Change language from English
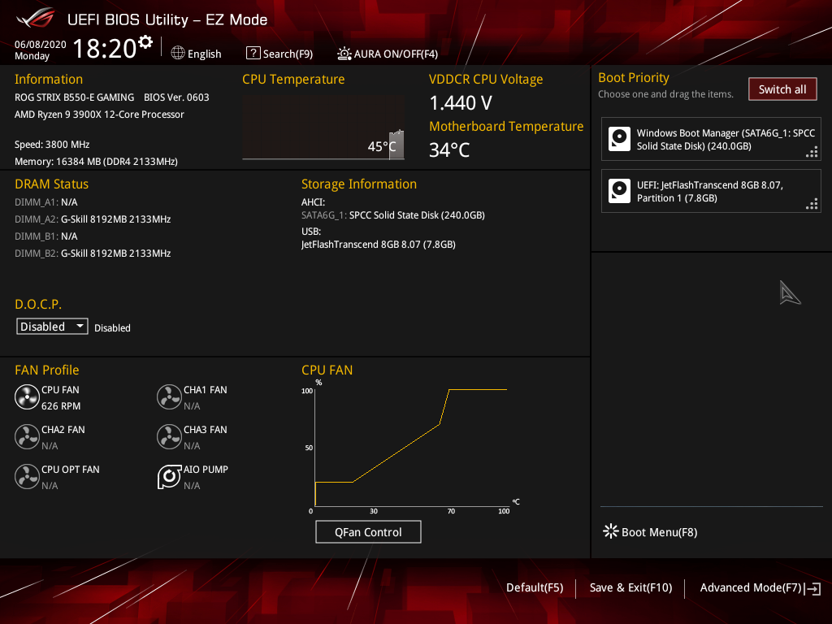Screen dimensions: 832x624 coord(204,54)
